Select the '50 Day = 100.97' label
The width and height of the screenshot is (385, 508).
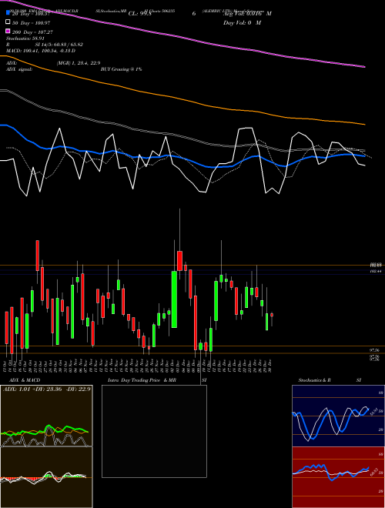click(31, 22)
